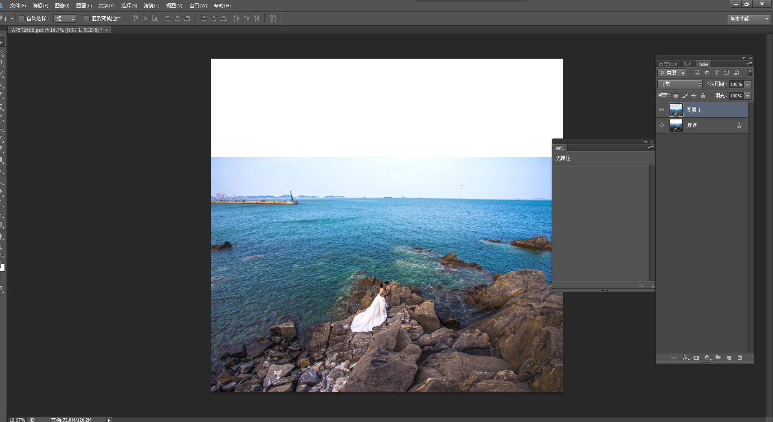Hide 图层 1 using eye icon
The height and width of the screenshot is (422, 773).
(x=662, y=110)
